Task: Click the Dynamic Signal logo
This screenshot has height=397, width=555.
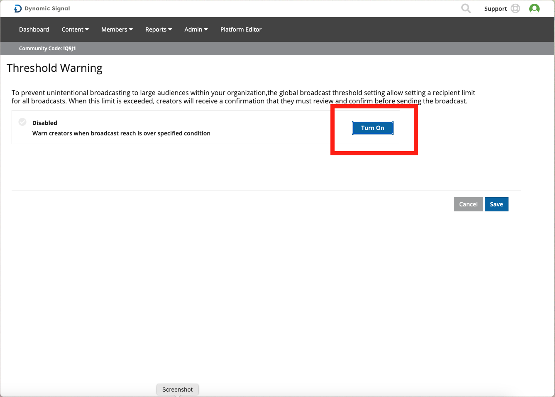Action: point(42,8)
